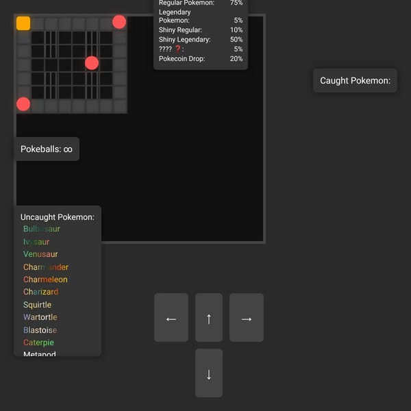Image resolution: width=411 pixels, height=411 pixels.
Task: Select Charmeleon in Uncaught Pokemon list
Action: 45,279
